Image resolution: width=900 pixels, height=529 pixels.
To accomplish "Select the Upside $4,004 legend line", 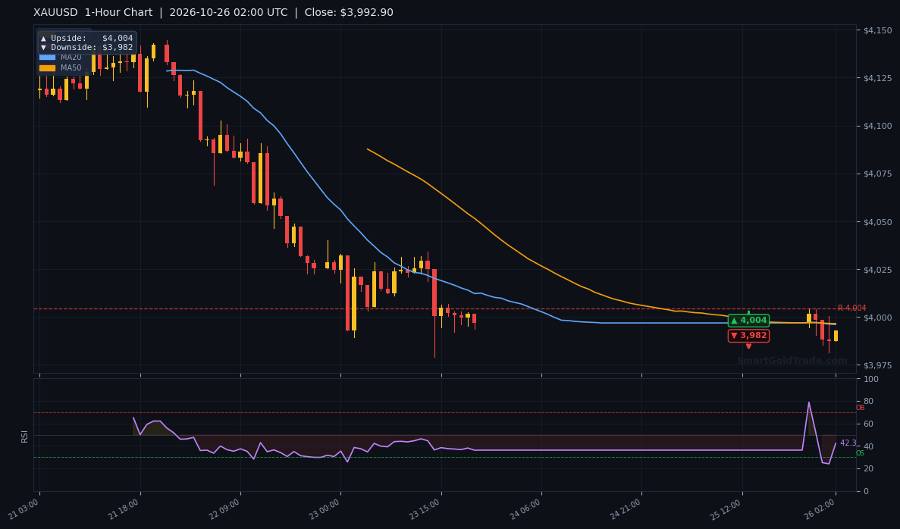I will (x=86, y=39).
